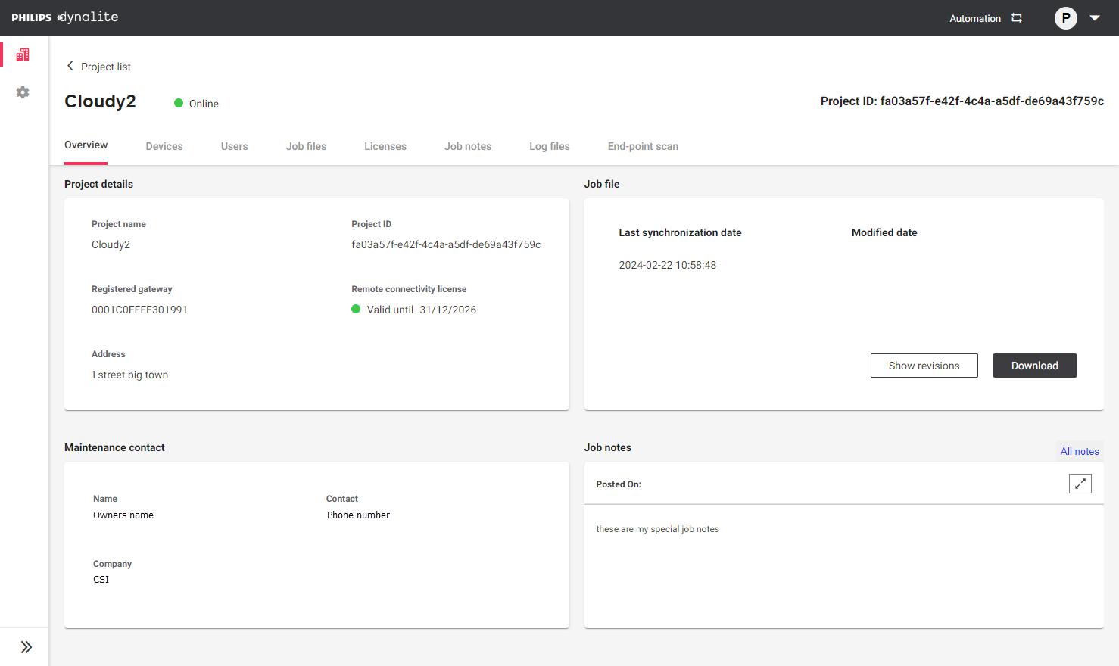Show revisions of the job file

(924, 365)
